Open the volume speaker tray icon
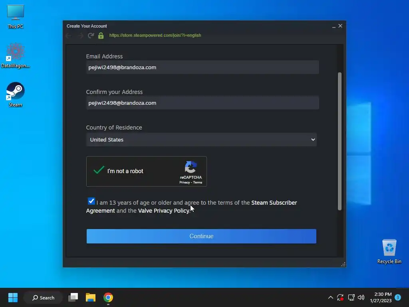Viewport: 409px width, 307px height. click(x=361, y=297)
